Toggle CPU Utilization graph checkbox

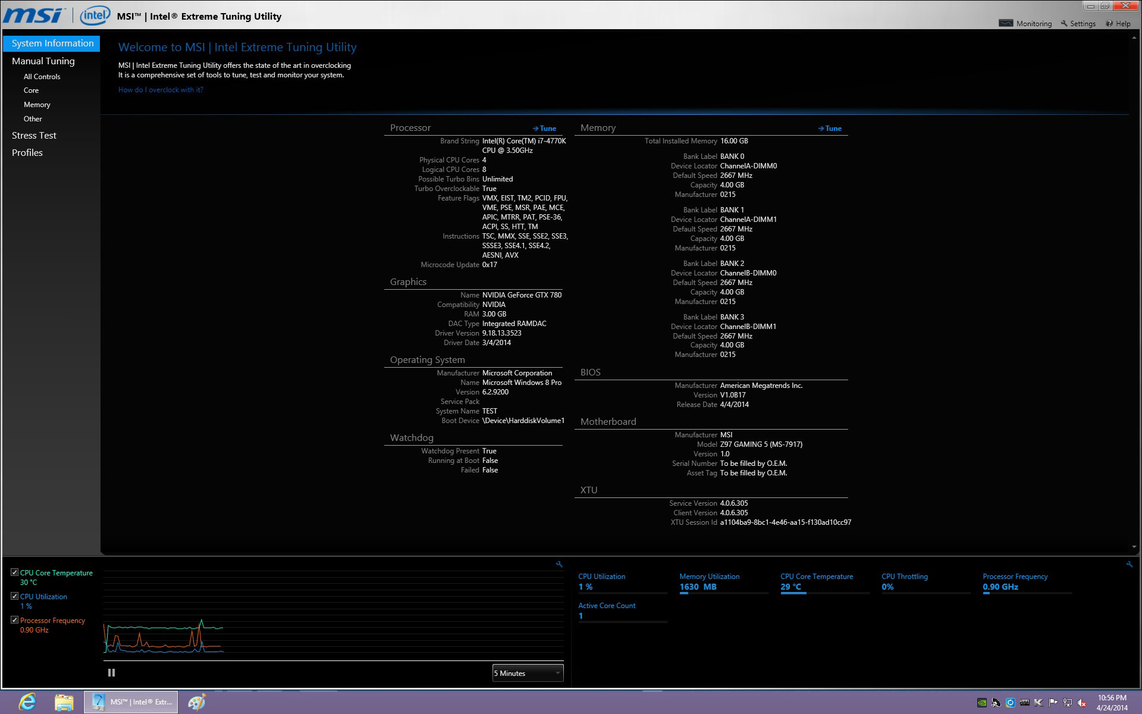tap(15, 596)
